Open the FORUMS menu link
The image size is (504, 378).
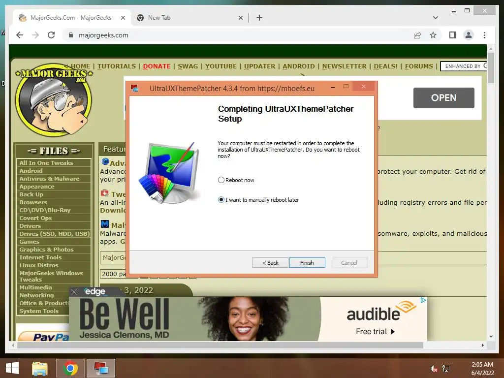point(419,66)
